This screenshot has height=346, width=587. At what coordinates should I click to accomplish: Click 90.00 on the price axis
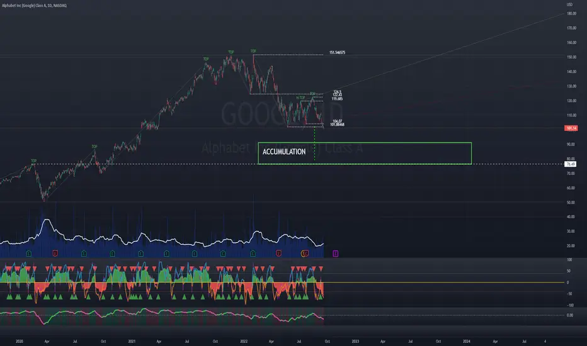[571, 144]
